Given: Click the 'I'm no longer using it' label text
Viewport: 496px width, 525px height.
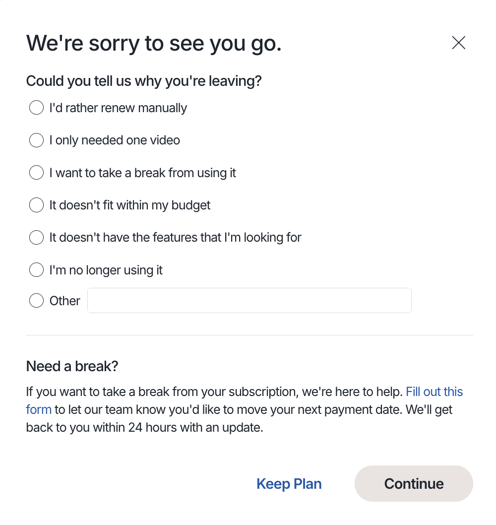Looking at the screenshot, I should (x=106, y=270).
